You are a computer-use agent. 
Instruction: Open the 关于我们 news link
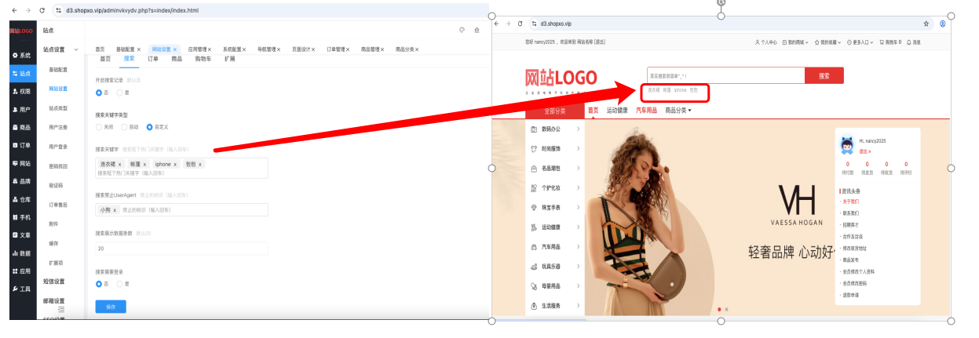click(851, 202)
